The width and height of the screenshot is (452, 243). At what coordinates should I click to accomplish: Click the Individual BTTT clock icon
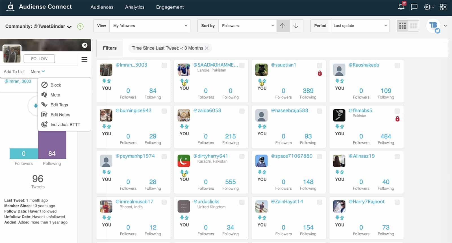point(44,124)
